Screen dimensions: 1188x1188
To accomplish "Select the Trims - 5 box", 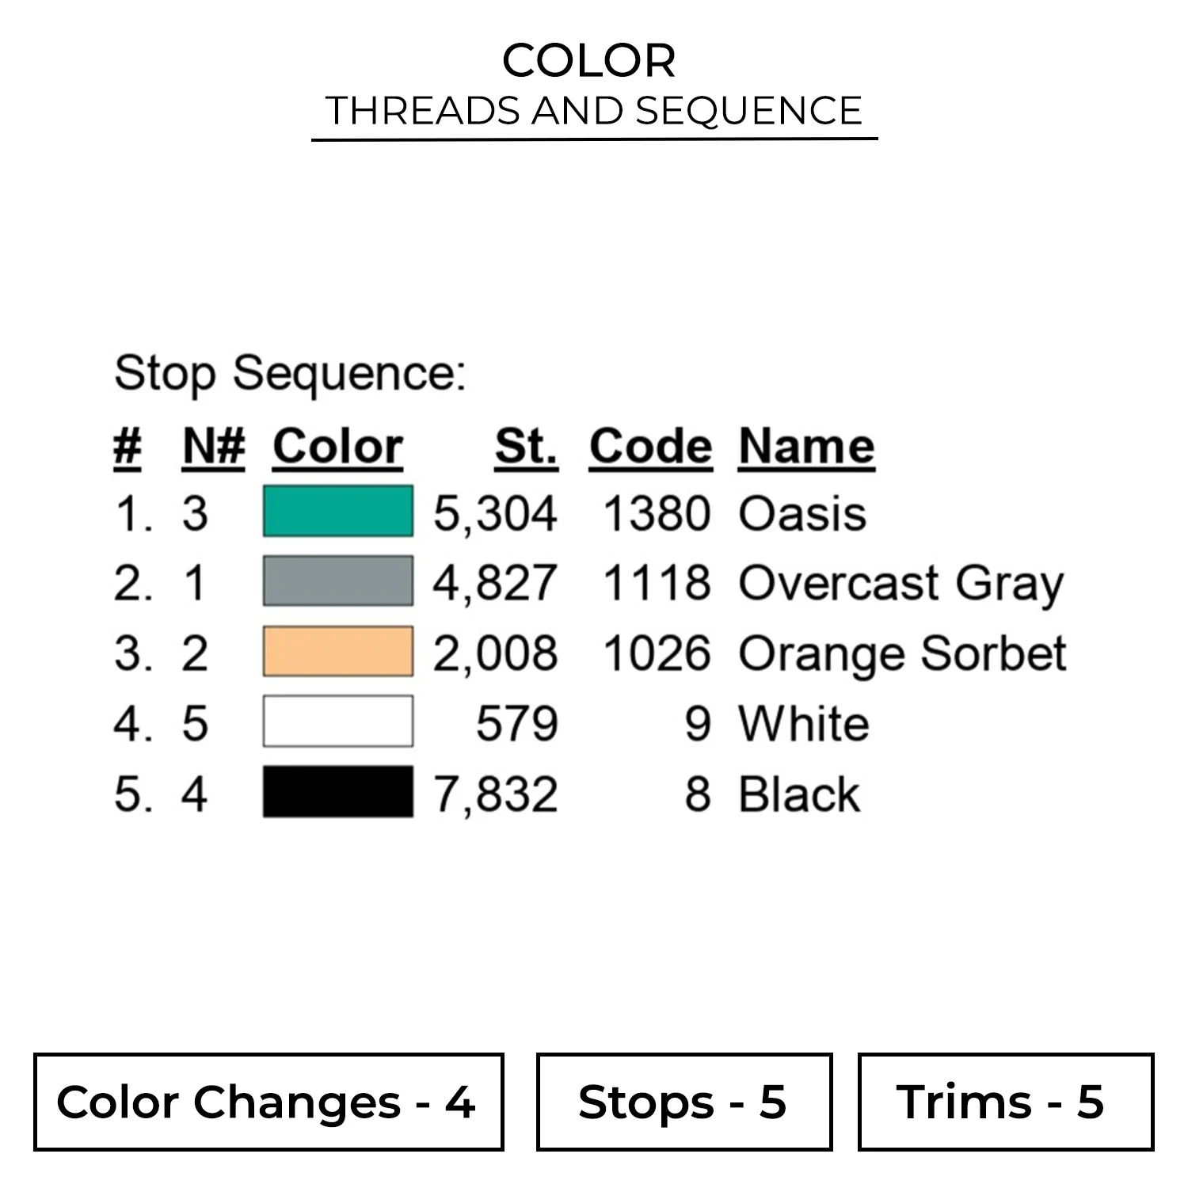I will 1005,1102.
